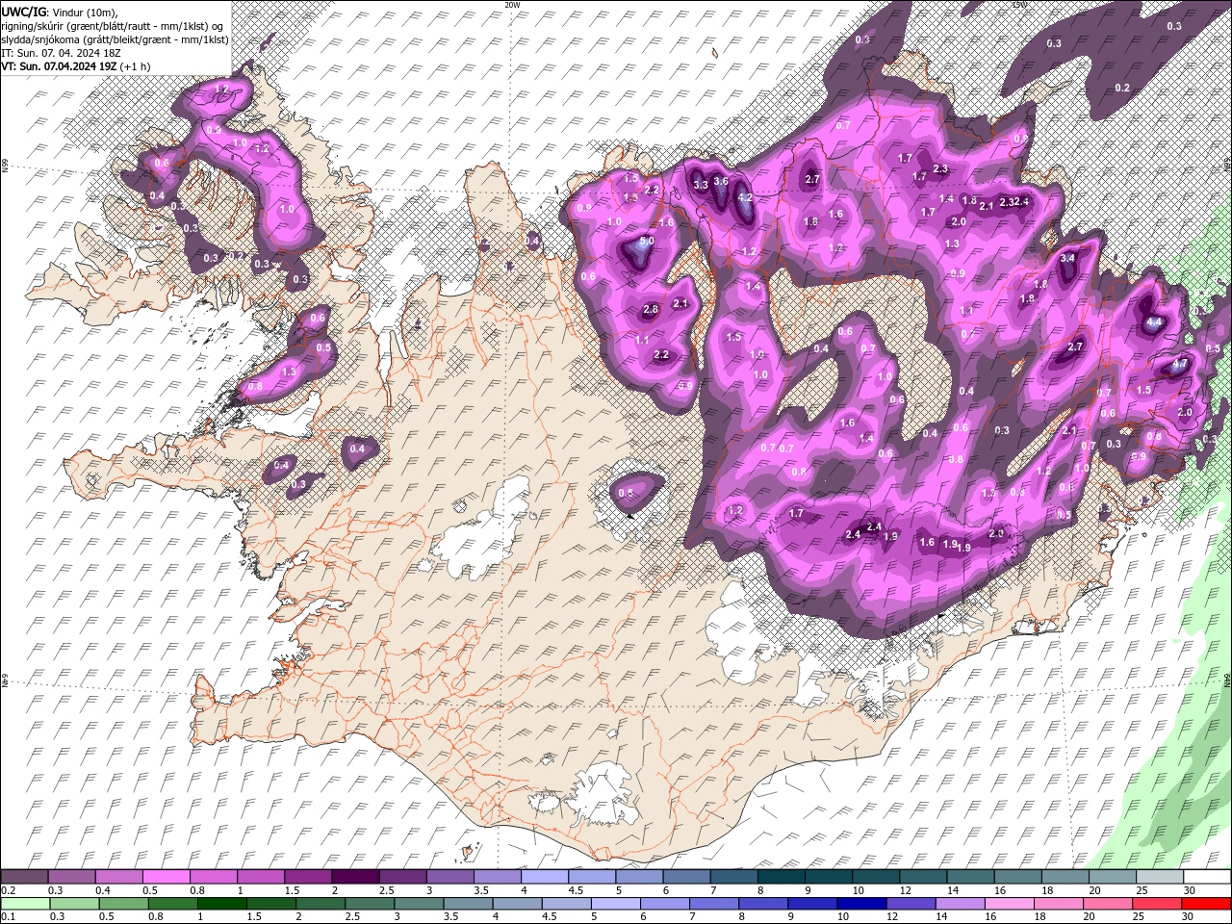Click the lower violet swatch between 12 and 14
The height and width of the screenshot is (924, 1232).
tap(911, 903)
